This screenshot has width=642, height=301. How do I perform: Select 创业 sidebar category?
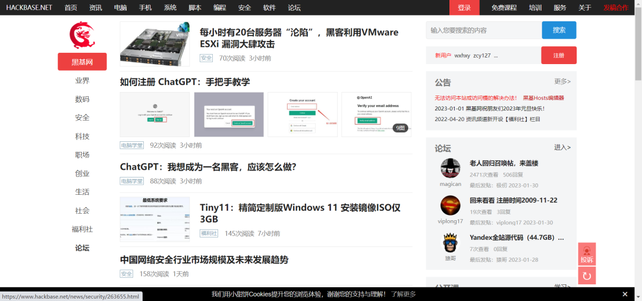[x=82, y=173]
